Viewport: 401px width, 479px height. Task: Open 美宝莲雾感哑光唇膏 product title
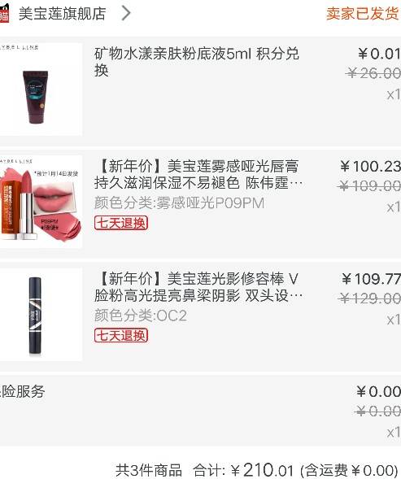point(198,174)
